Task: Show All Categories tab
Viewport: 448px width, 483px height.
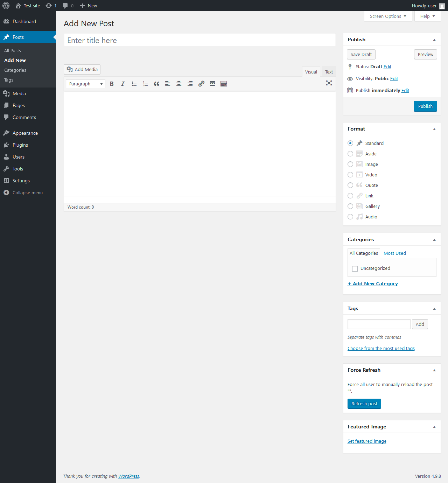Action: point(364,253)
